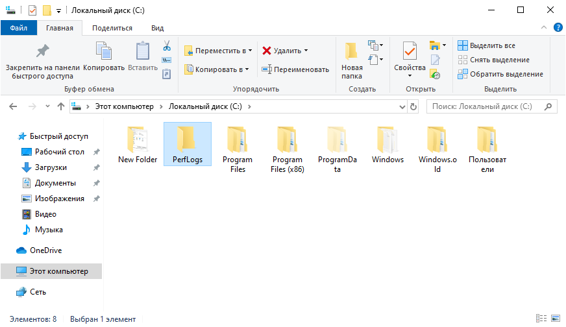Image resolution: width=566 pixels, height=327 pixels.
Task: Select 'Загрузки' in navigation pane
Action: 51,167
